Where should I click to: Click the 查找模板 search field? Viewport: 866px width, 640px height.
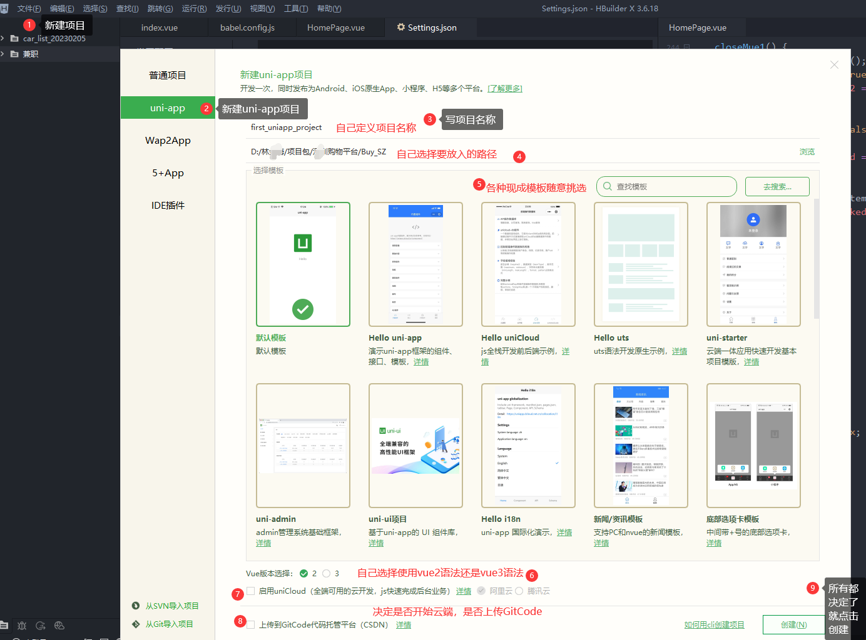pyautogui.click(x=666, y=186)
